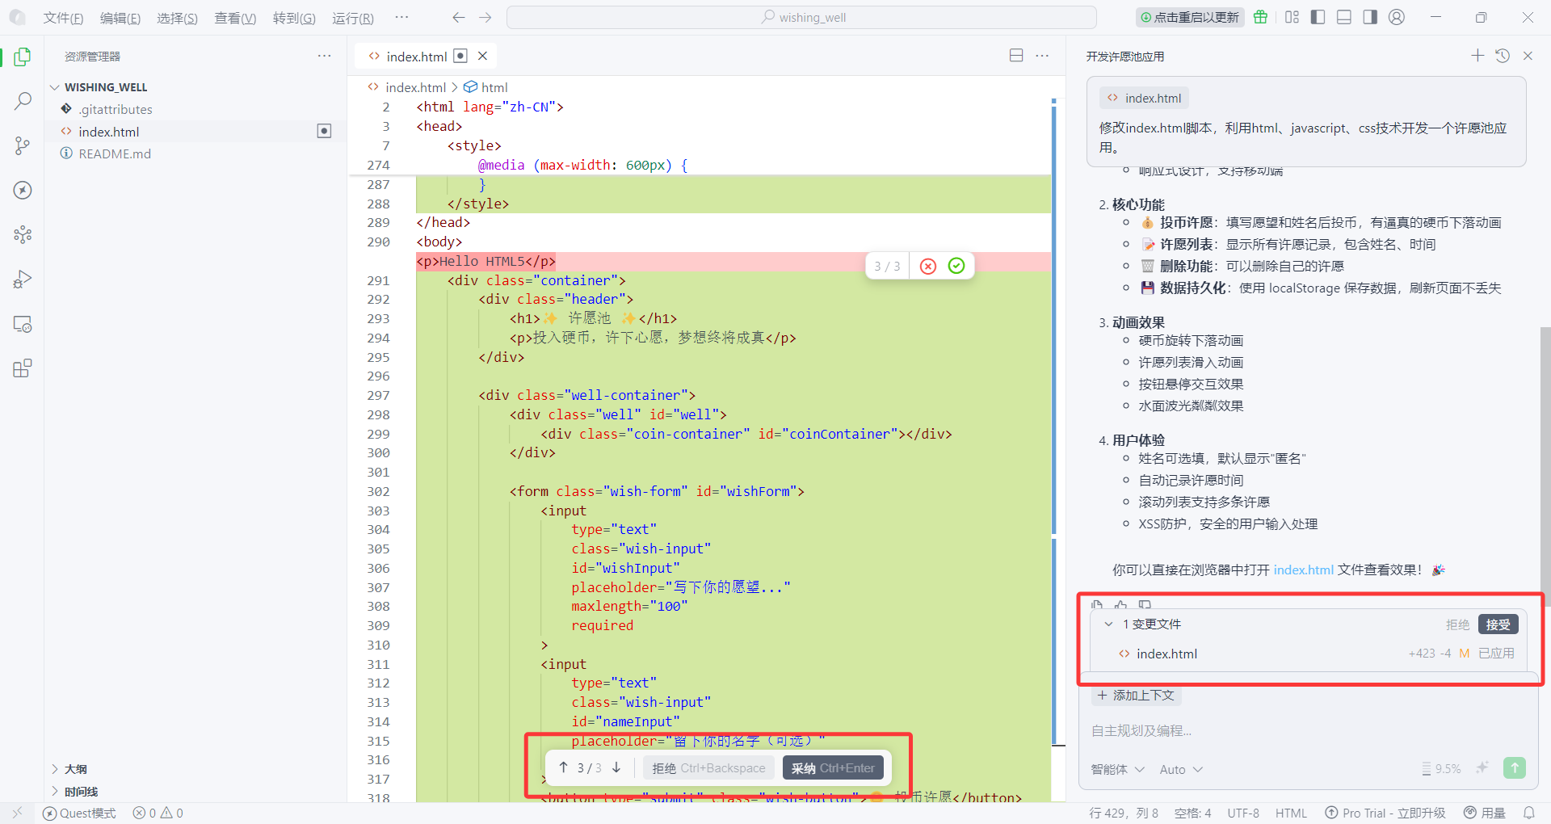Open 选择(S) menu
Image resolution: width=1551 pixels, height=824 pixels.
pos(177,18)
